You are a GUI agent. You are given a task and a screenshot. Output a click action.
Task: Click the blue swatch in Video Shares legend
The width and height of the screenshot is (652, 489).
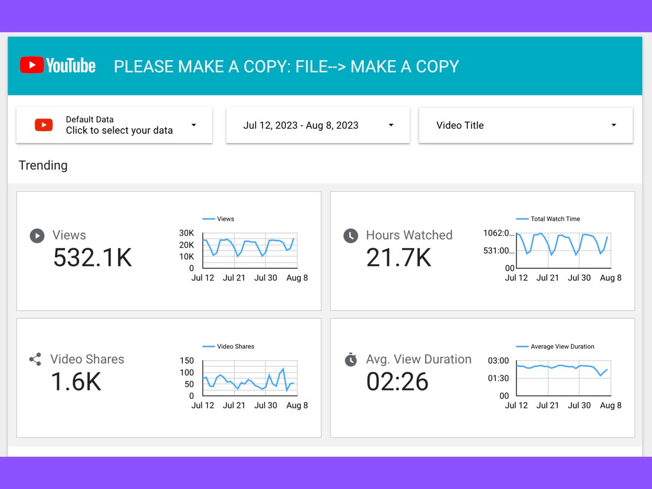click(208, 346)
